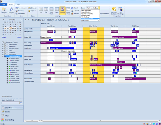The width and height of the screenshot is (161, 125).
Task: Click the Go to... link
Action: 20,37
